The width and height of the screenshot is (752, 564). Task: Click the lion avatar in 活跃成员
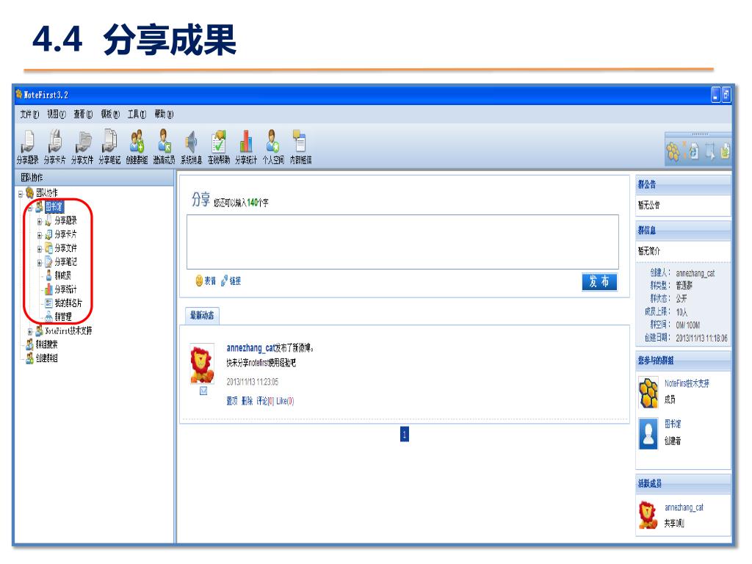pos(648,515)
